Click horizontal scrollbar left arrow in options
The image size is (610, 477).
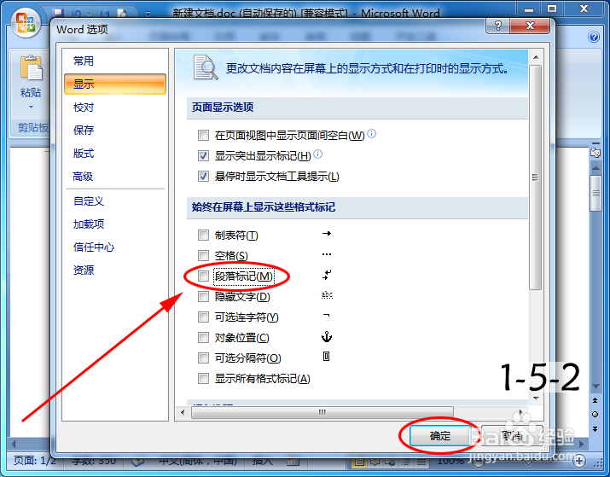pyautogui.click(x=183, y=412)
